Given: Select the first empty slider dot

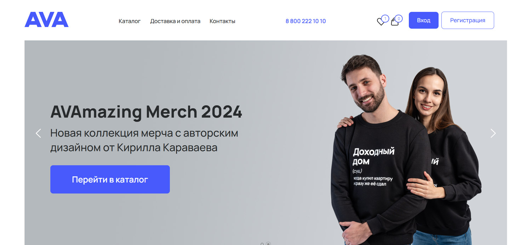Looking at the screenshot, I should coord(262,244).
